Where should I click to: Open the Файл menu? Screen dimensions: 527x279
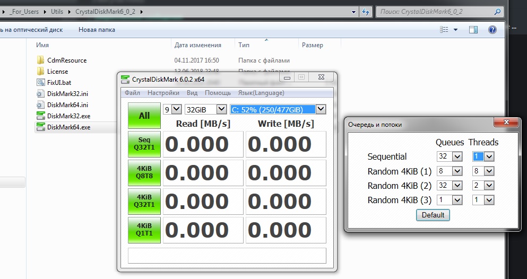(x=133, y=93)
